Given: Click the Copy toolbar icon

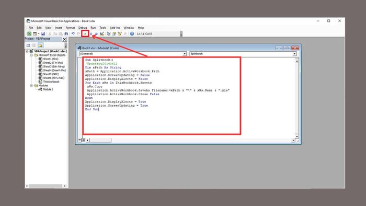Looking at the screenshot, I should [55, 34].
